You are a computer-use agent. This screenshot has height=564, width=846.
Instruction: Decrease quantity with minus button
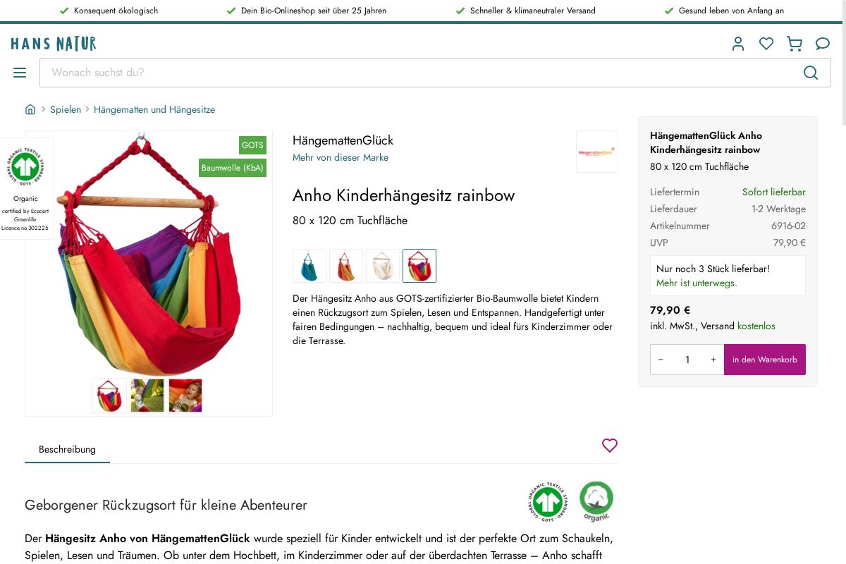tap(661, 360)
